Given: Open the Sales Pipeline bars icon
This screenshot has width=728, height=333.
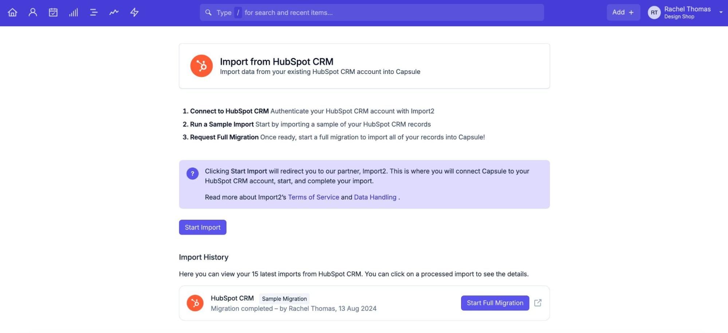Looking at the screenshot, I should coord(74,12).
